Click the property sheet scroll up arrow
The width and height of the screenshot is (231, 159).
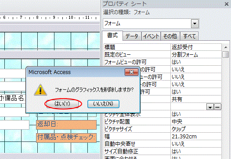(x=226, y=47)
